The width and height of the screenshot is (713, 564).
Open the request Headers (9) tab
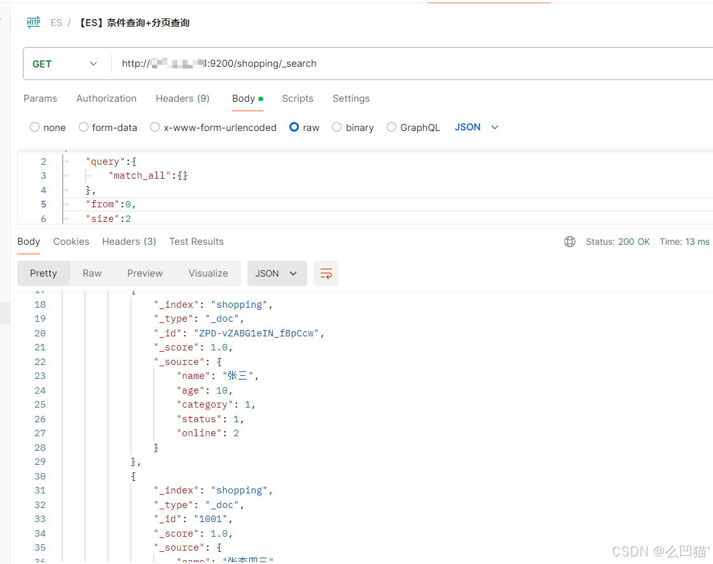point(183,99)
